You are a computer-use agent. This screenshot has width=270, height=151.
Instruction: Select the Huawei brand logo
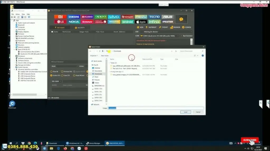pos(87,17)
